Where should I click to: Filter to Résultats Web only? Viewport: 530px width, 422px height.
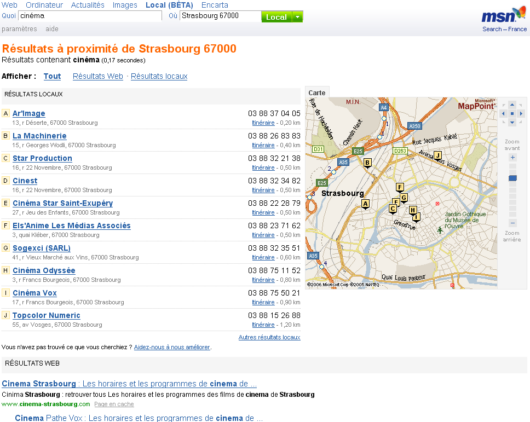click(x=98, y=77)
